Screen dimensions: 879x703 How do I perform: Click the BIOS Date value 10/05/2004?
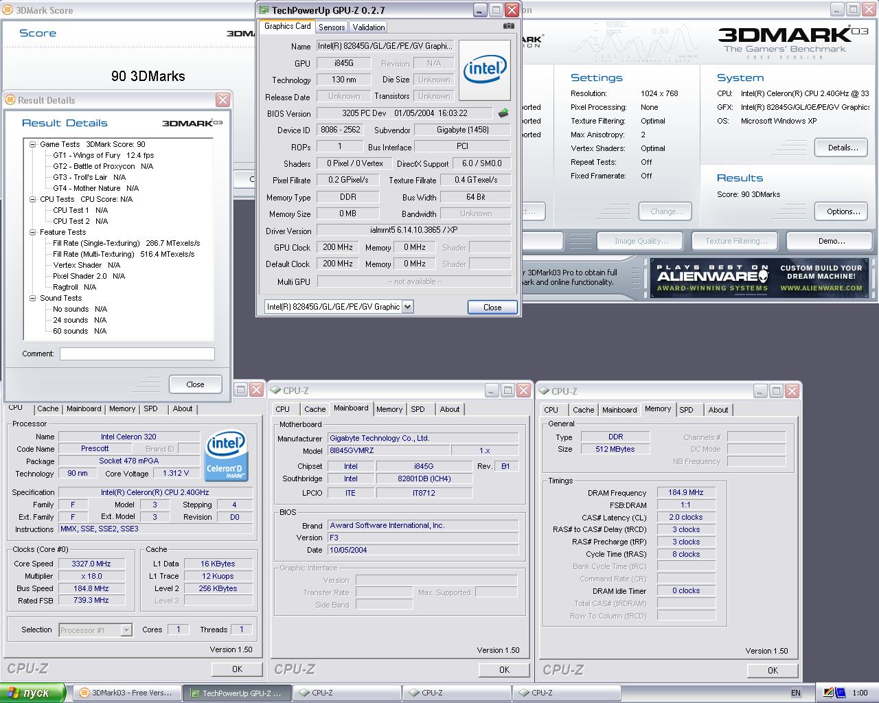pyautogui.click(x=422, y=550)
